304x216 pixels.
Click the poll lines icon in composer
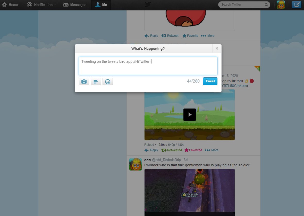pyautogui.click(x=96, y=82)
